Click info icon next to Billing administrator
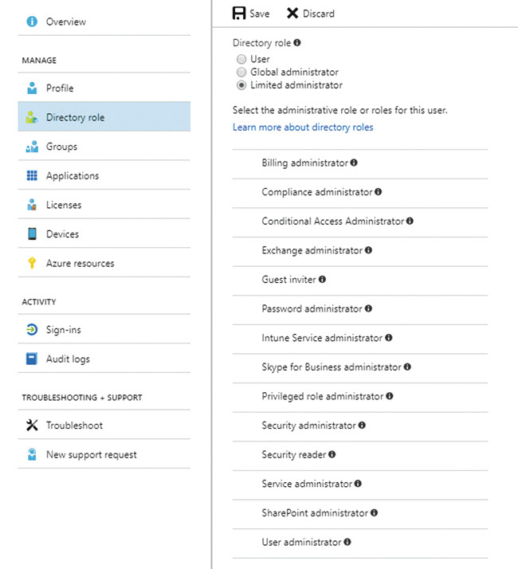 click(x=354, y=163)
